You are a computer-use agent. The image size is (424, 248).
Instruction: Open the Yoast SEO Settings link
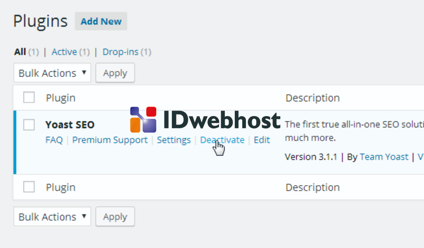click(x=174, y=140)
